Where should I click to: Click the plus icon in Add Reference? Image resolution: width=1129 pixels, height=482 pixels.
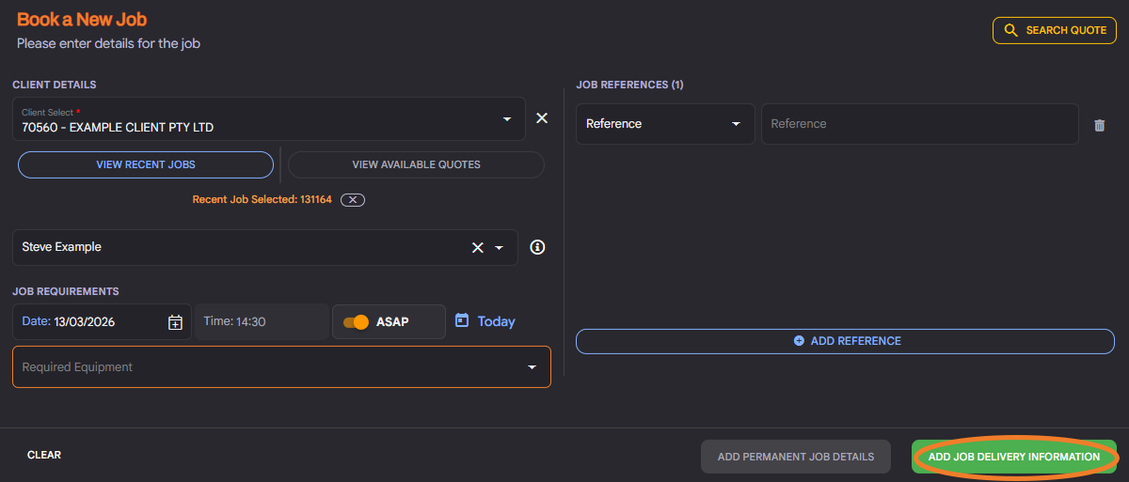(799, 341)
